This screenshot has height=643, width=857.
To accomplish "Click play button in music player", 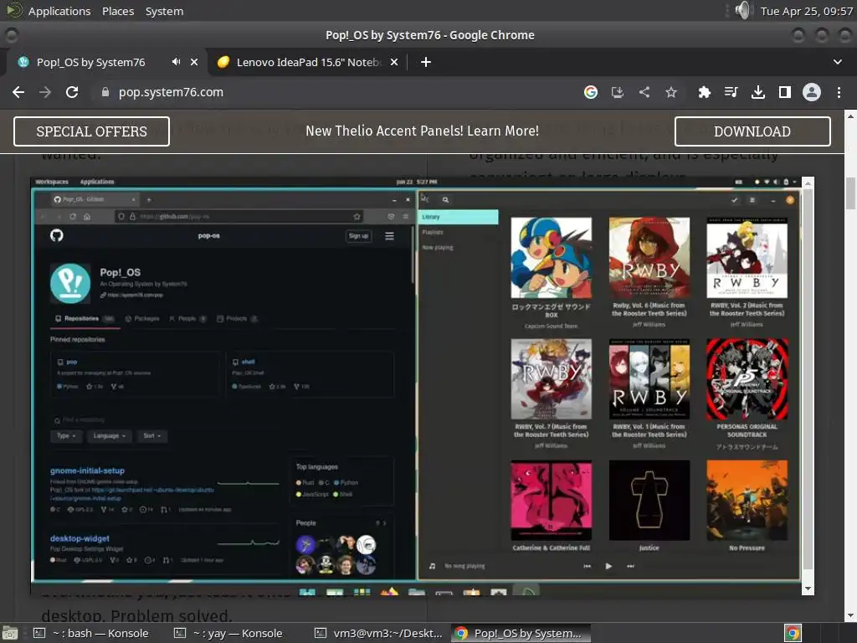I will [608, 566].
